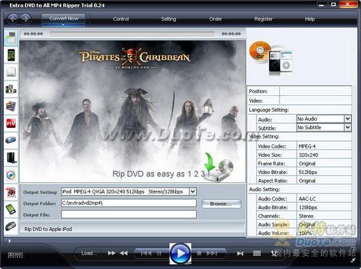Open the Help menu
Viewport: 361px width, 269px height.
click(x=310, y=19)
